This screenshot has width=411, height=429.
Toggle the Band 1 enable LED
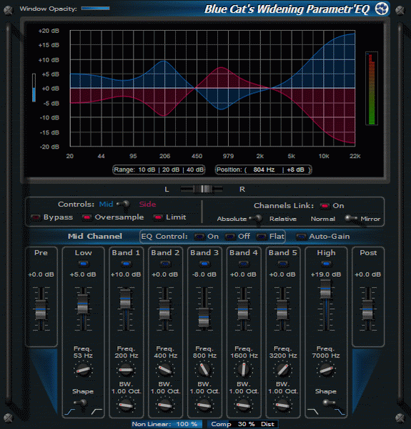(126, 264)
